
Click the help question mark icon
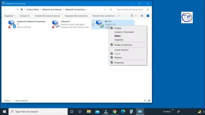pyautogui.click(x=148, y=16)
